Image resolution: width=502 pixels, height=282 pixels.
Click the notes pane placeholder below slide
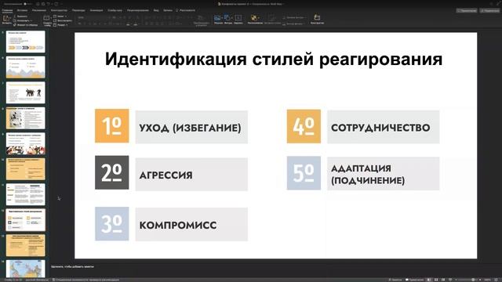click(x=73, y=266)
